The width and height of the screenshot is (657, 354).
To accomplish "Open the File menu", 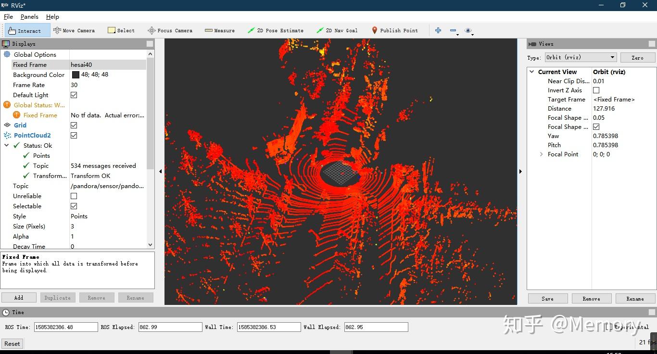I will (8, 16).
